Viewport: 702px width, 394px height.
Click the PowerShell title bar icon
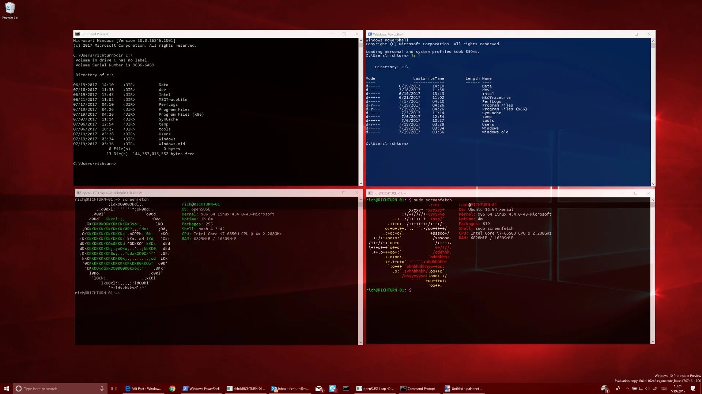coord(370,34)
